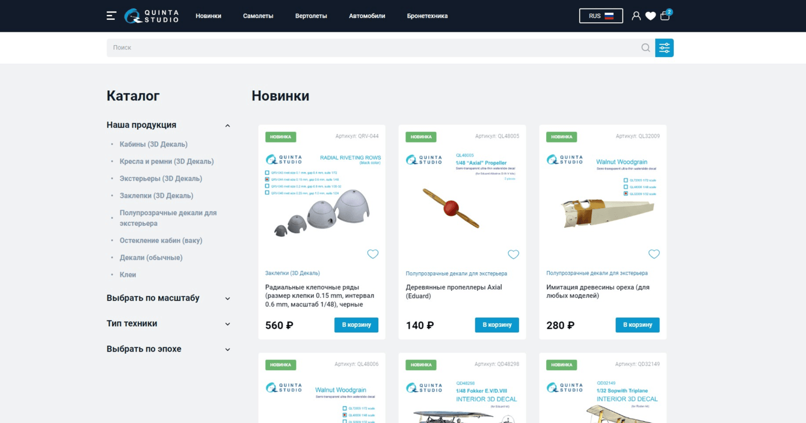The height and width of the screenshot is (423, 806).
Task: Open the blue filter settings icon
Action: [x=664, y=47]
